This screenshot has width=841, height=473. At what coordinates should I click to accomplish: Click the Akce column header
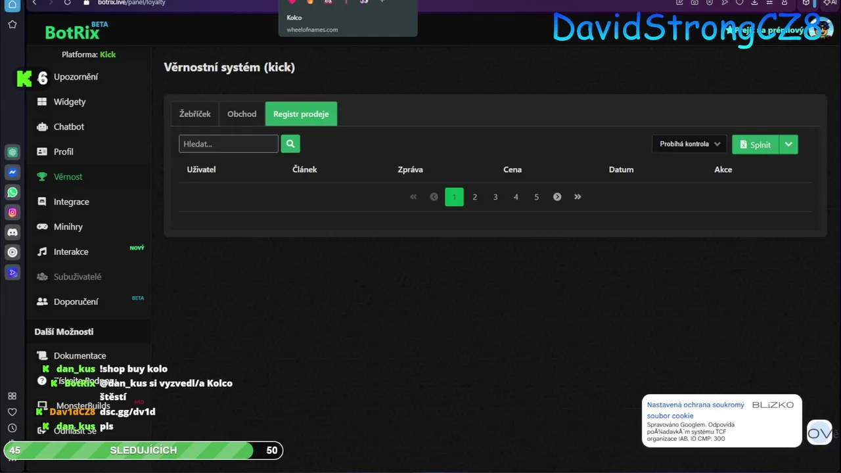click(x=723, y=169)
